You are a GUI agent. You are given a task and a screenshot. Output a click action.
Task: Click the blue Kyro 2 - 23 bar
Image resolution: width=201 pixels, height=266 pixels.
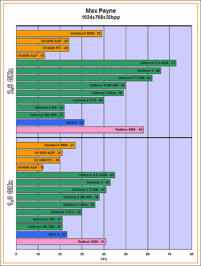click(x=41, y=234)
